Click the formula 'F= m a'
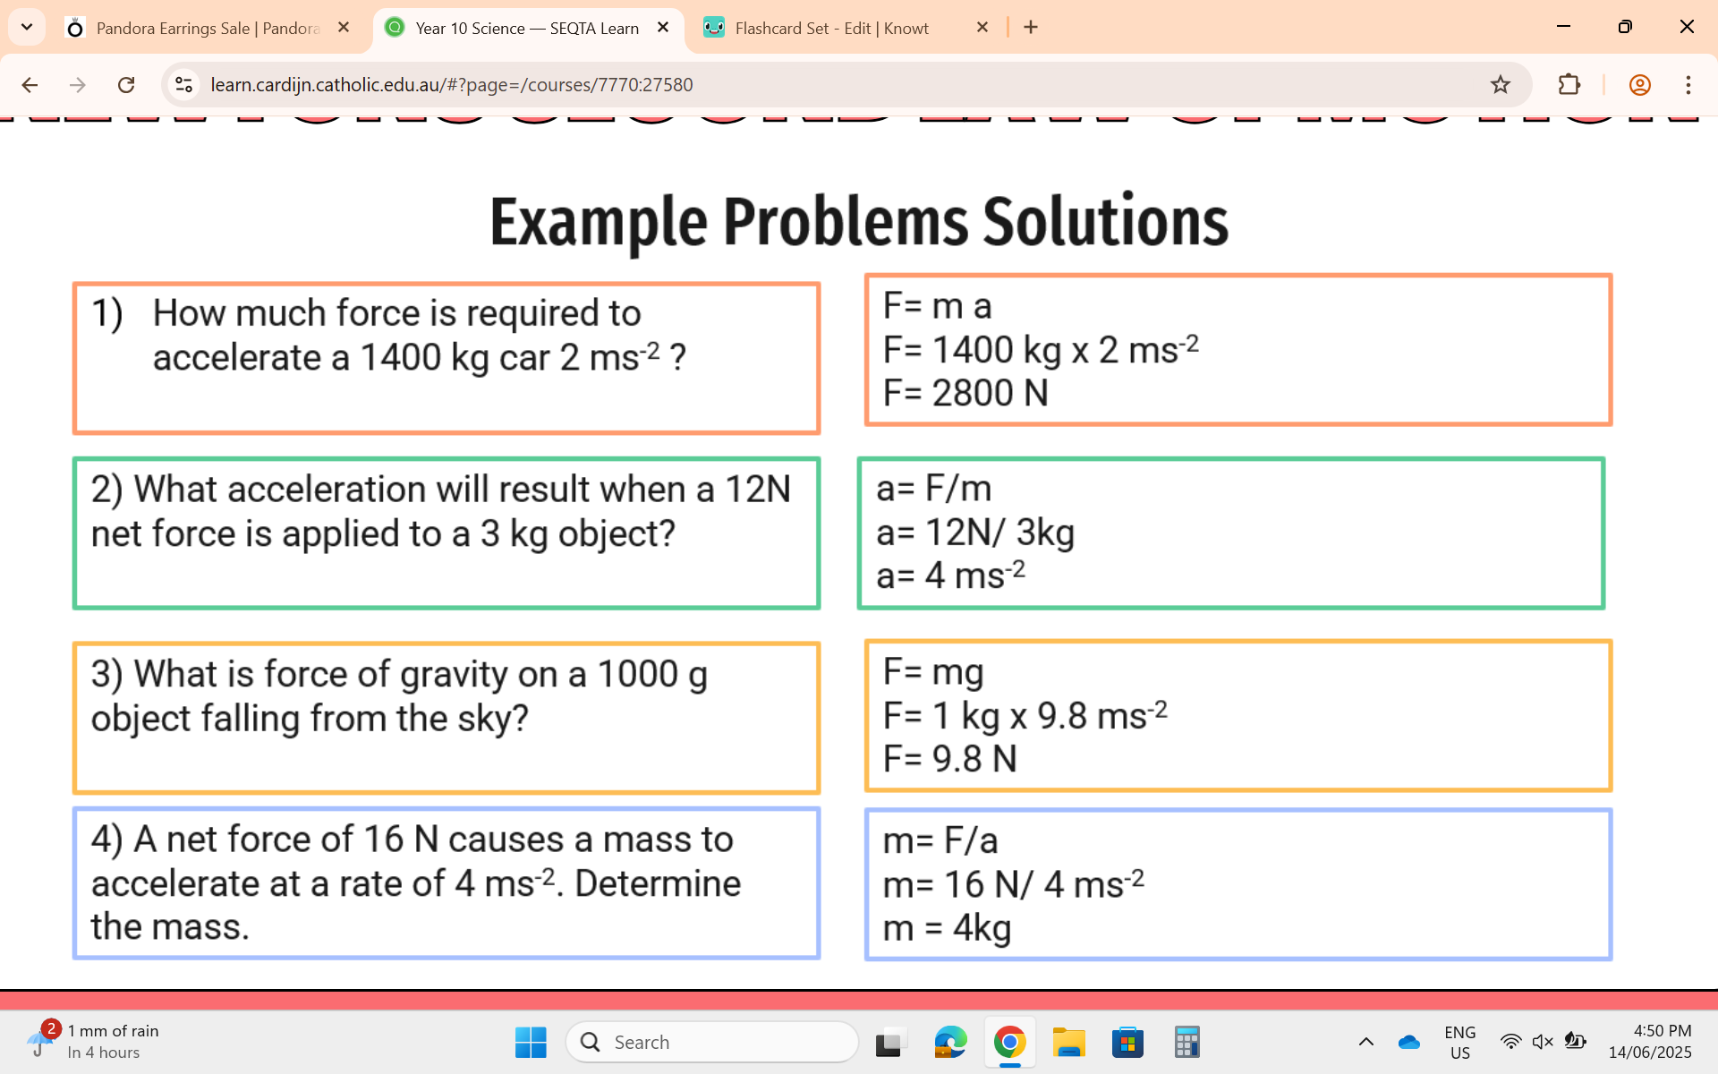The width and height of the screenshot is (1718, 1074). [x=937, y=306]
